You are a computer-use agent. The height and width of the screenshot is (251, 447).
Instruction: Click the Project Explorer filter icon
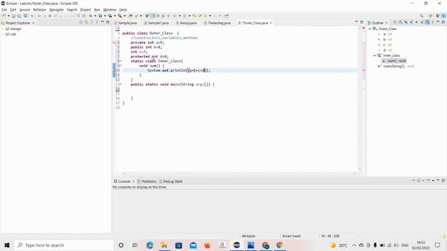(91, 22)
